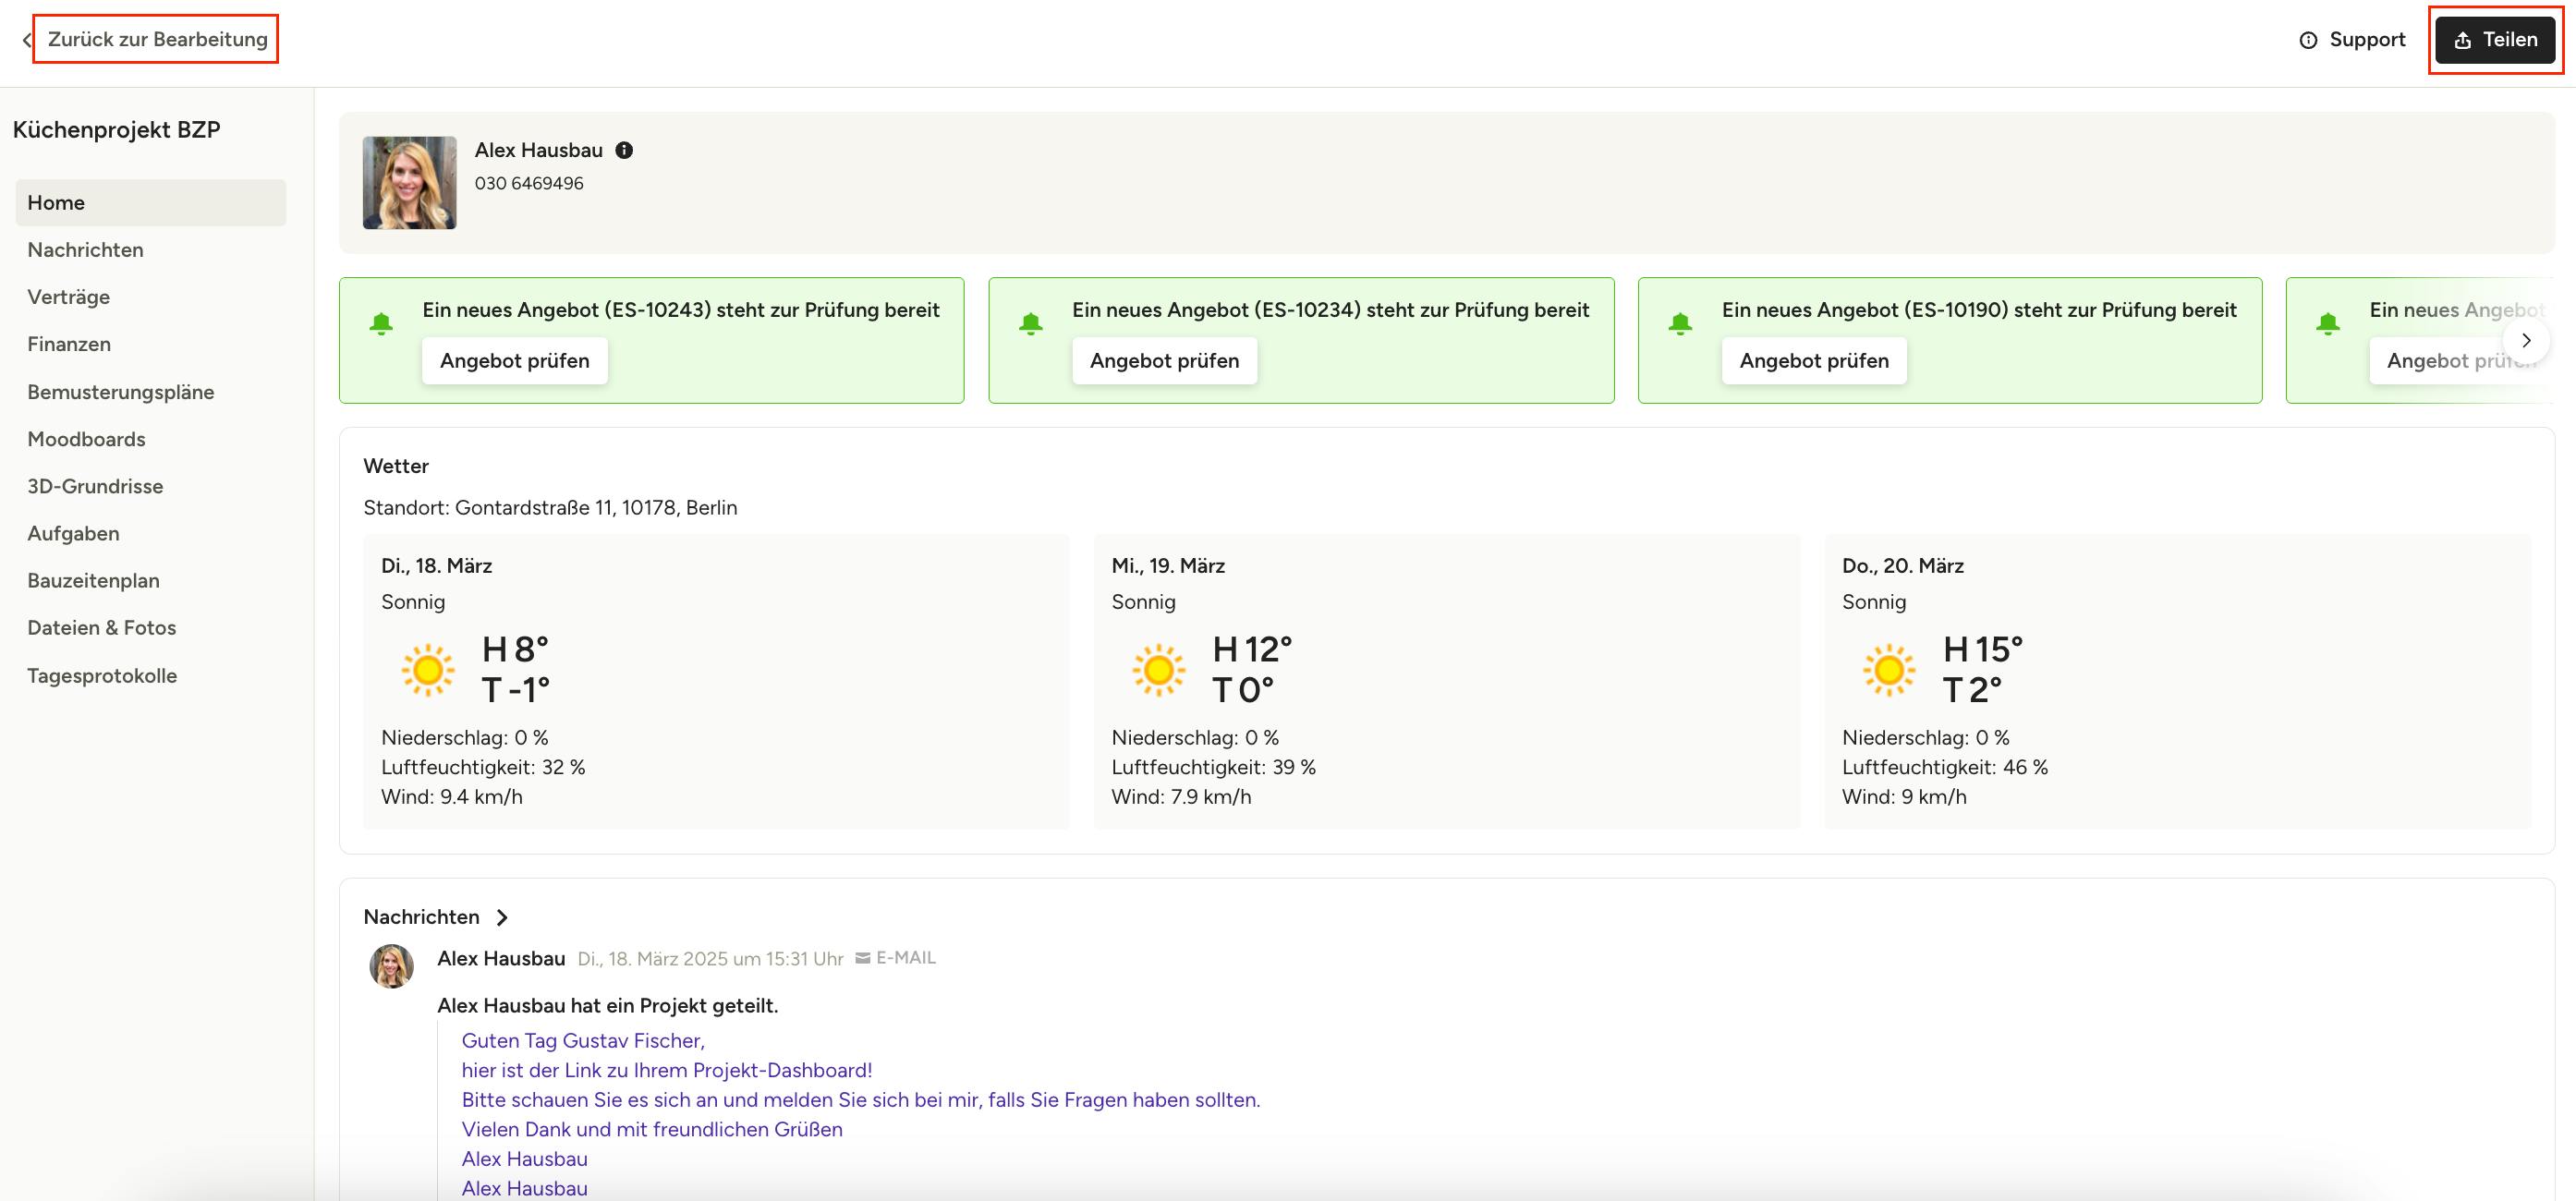Go to the Bauzeitenplan page
Viewport: 2576px width, 1201px height.
(x=93, y=581)
